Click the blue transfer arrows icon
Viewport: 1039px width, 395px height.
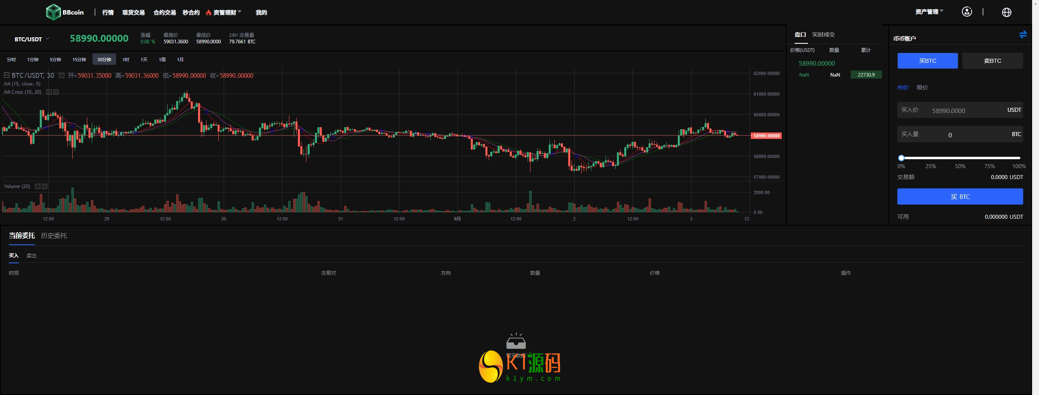[1023, 34]
